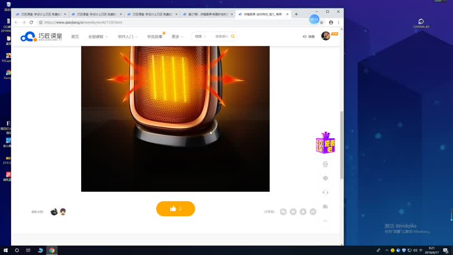Image resolution: width=453 pixels, height=255 pixels.
Task: Show hidden system tray icons
Action: (386, 251)
